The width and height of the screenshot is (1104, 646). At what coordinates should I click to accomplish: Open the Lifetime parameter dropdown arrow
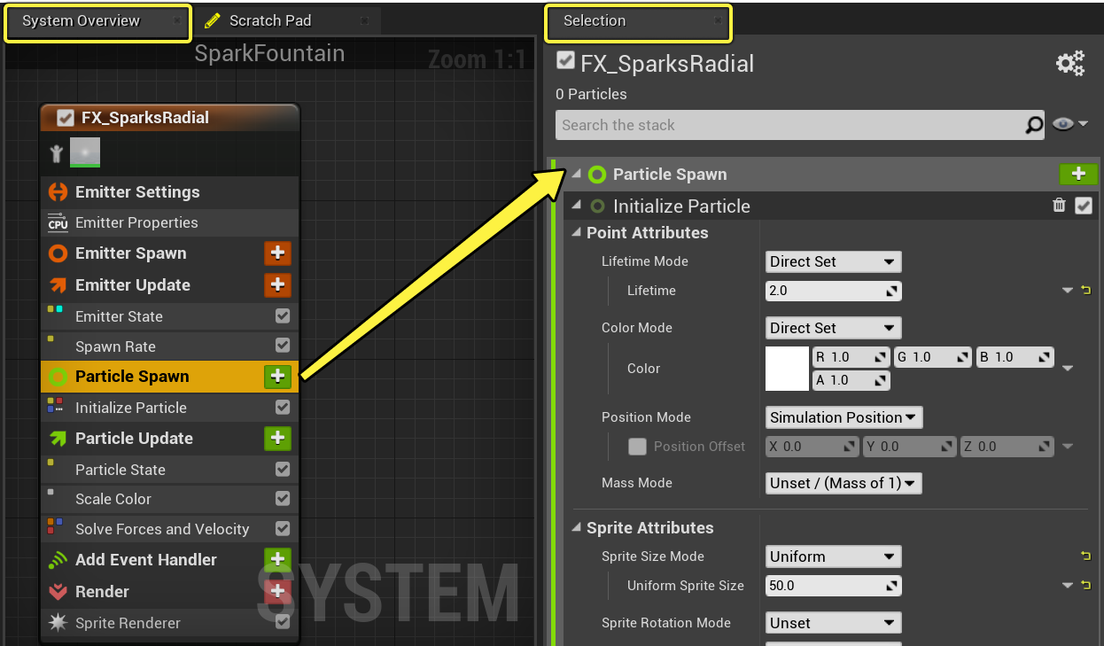pos(1067,291)
